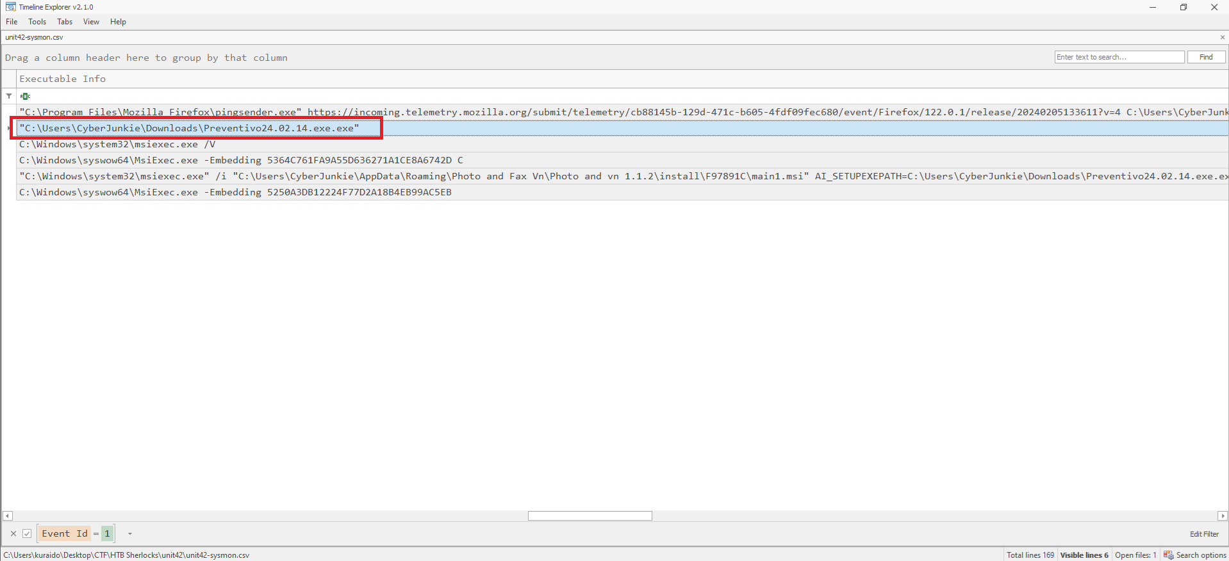The image size is (1229, 561).
Task: Open the Tabs menu
Action: pos(65,22)
